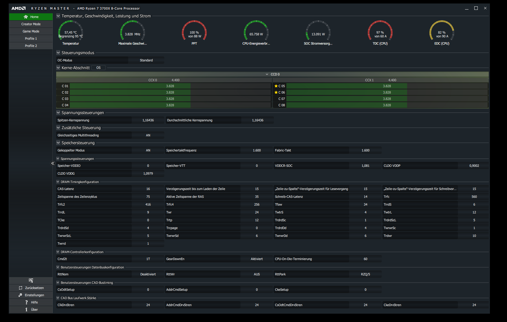This screenshot has height=322, width=507.
Task: Select the Game Mode profile
Action: [31, 31]
